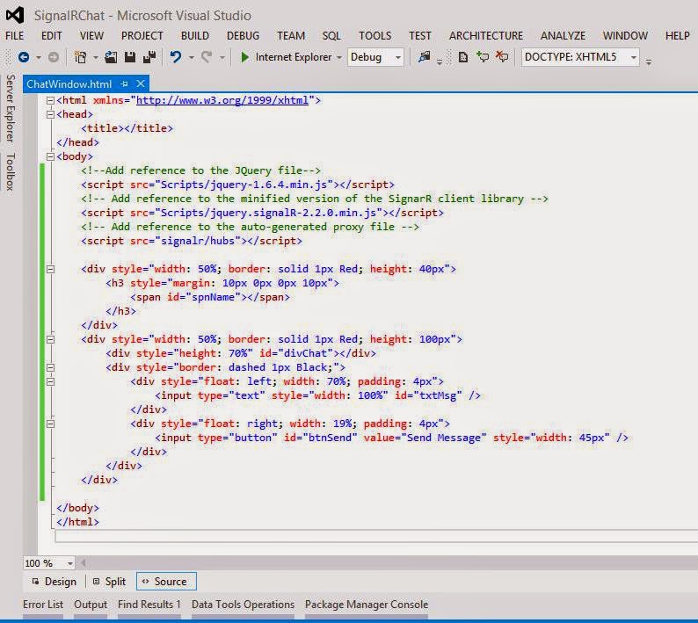Undo with the blue curved arrow icon
Viewport: 698px width, 623px height.
(x=176, y=57)
